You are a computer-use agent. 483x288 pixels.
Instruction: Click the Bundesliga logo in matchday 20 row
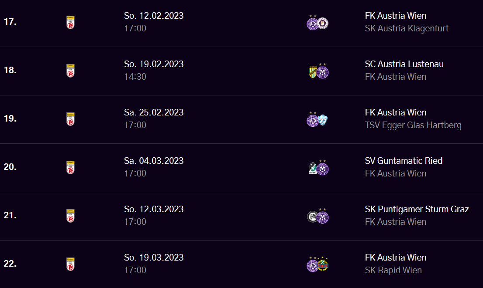click(x=70, y=167)
